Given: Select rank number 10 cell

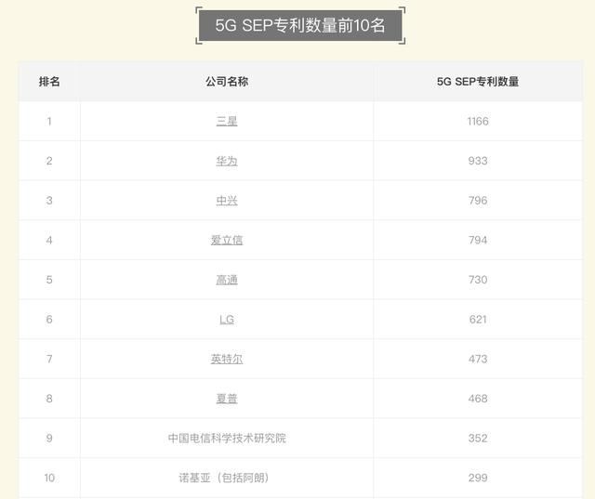Looking at the screenshot, I should (x=49, y=478).
